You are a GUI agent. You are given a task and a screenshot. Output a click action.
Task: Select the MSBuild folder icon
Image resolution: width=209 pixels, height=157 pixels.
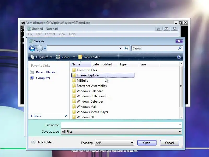[x=74, y=81]
